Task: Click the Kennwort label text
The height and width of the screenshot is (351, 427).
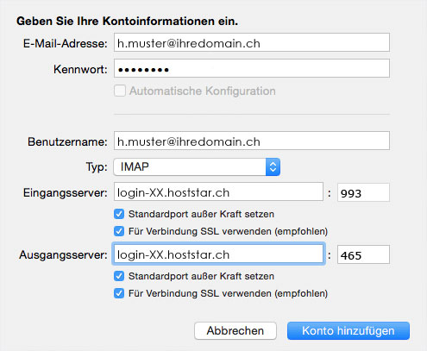Action: coord(80,70)
